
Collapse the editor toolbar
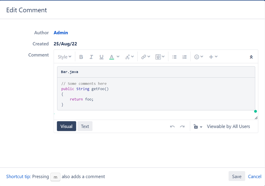(251, 57)
